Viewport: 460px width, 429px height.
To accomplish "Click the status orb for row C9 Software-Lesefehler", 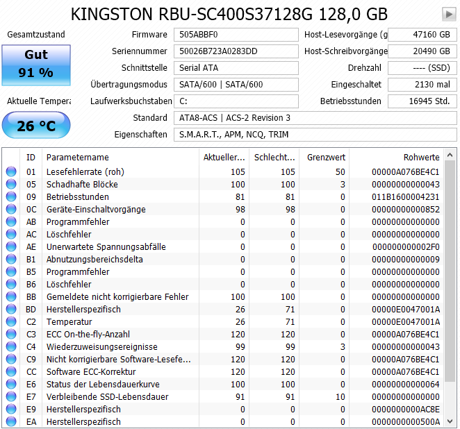I will coord(11,359).
